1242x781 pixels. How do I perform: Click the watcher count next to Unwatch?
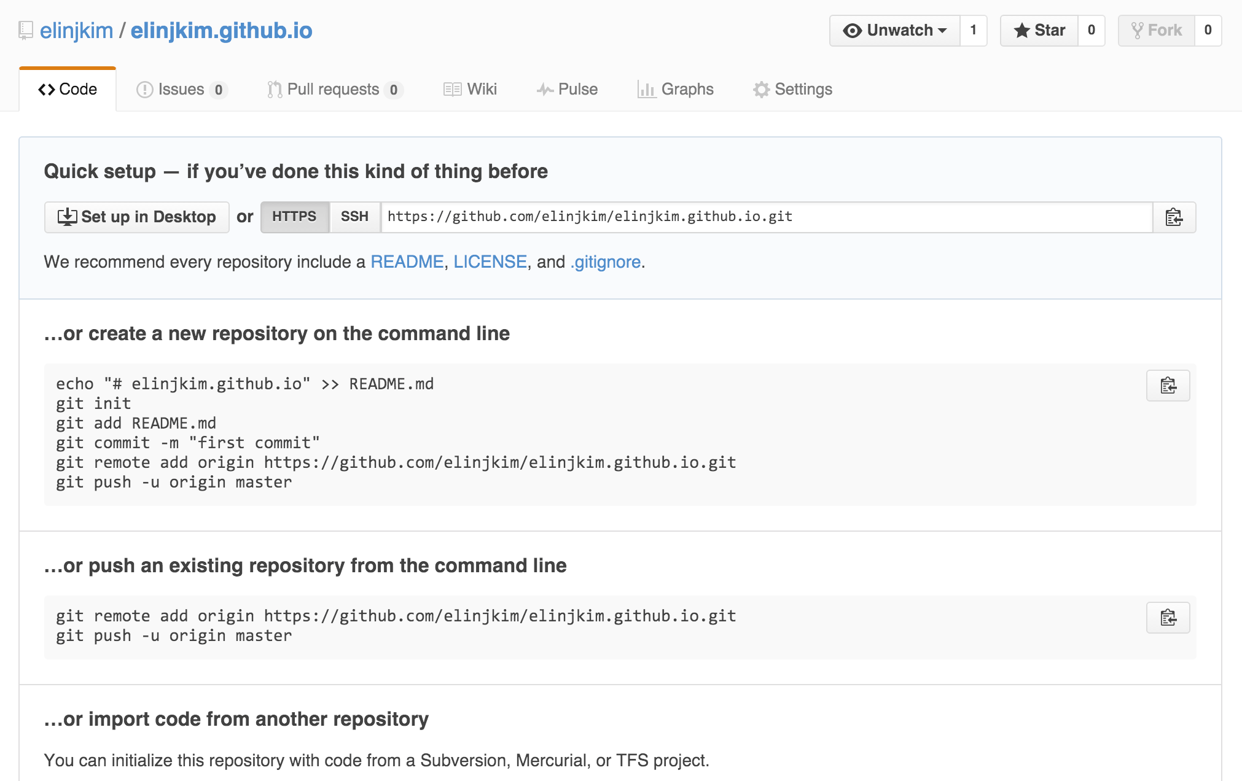973,29
